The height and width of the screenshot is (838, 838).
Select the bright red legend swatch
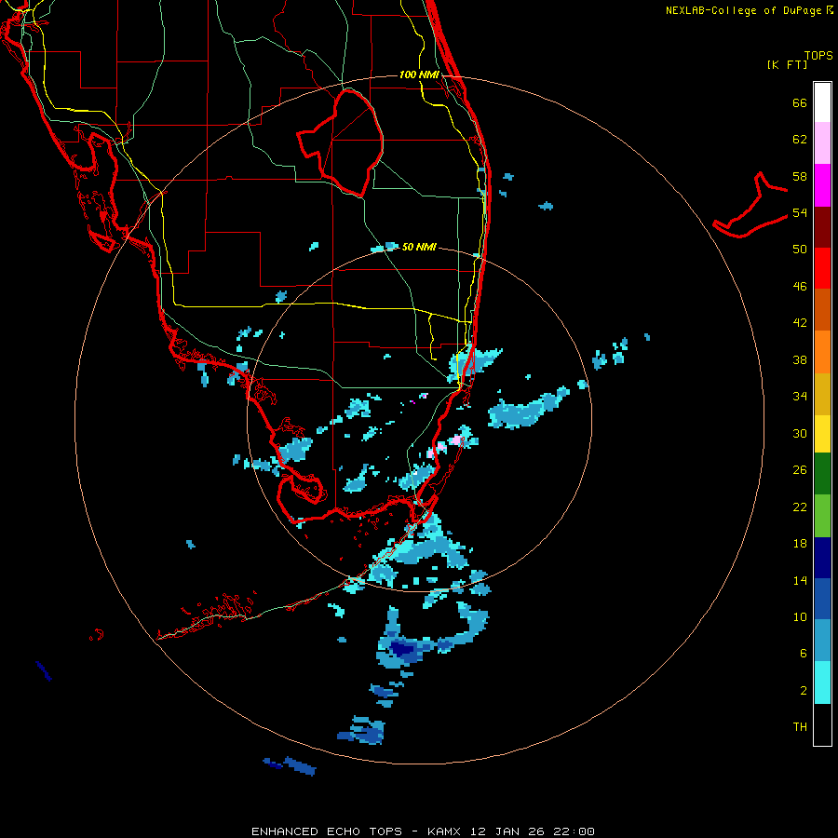point(822,268)
